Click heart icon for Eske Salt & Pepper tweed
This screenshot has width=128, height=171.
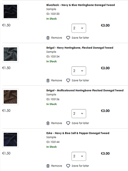pyautogui.click(x=68, y=166)
